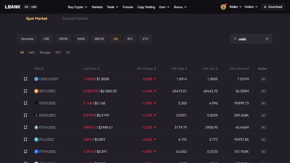Image resolution: width=290 pixels, height=163 pixels.
Task: Switch to Futures Market tab
Action: [75, 19]
